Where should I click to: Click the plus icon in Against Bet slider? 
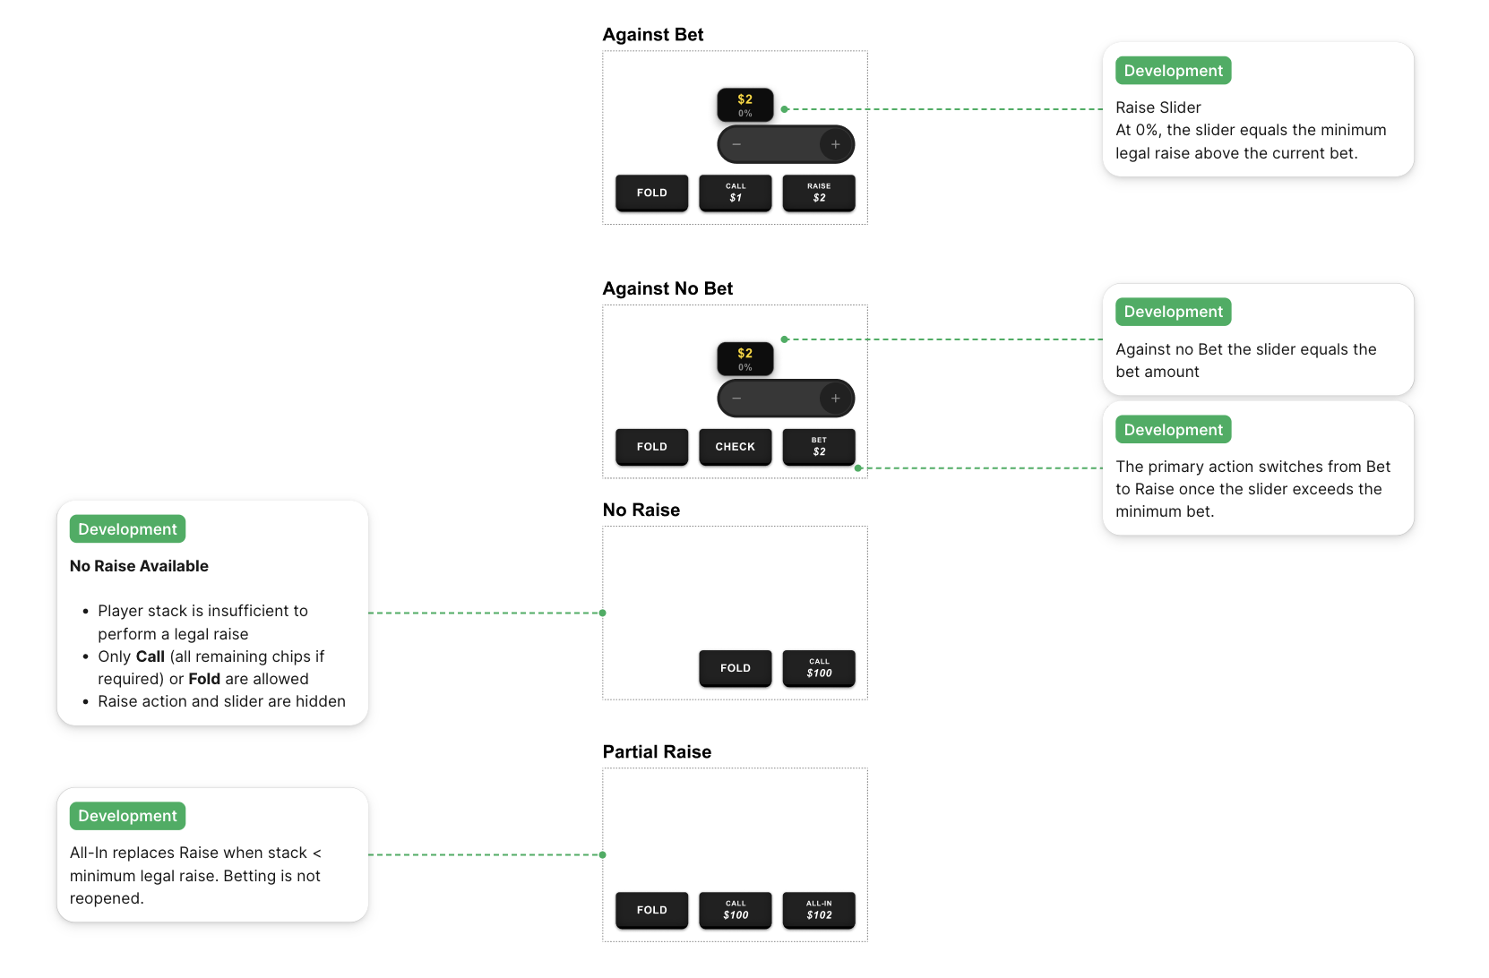835,144
